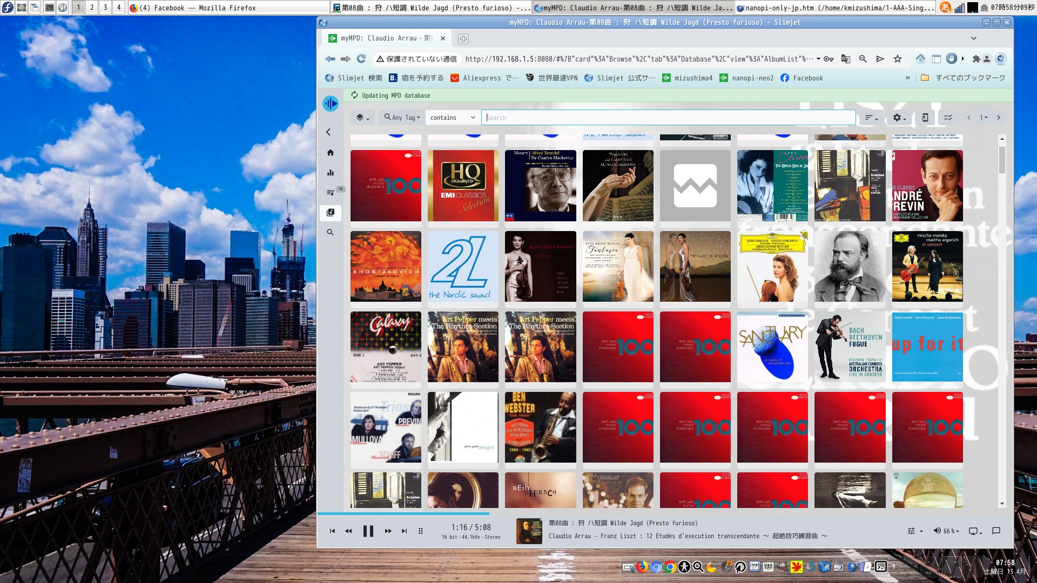
Task: Skip to the next track
Action: (x=404, y=531)
